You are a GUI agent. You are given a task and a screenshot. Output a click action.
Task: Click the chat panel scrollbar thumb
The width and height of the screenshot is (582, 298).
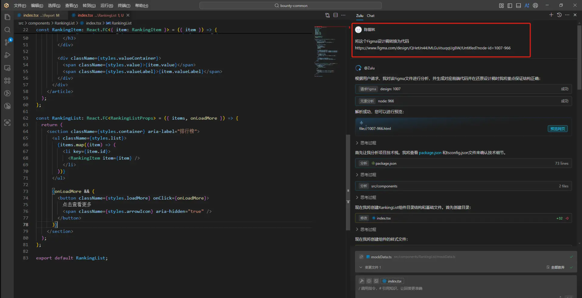tap(579, 57)
